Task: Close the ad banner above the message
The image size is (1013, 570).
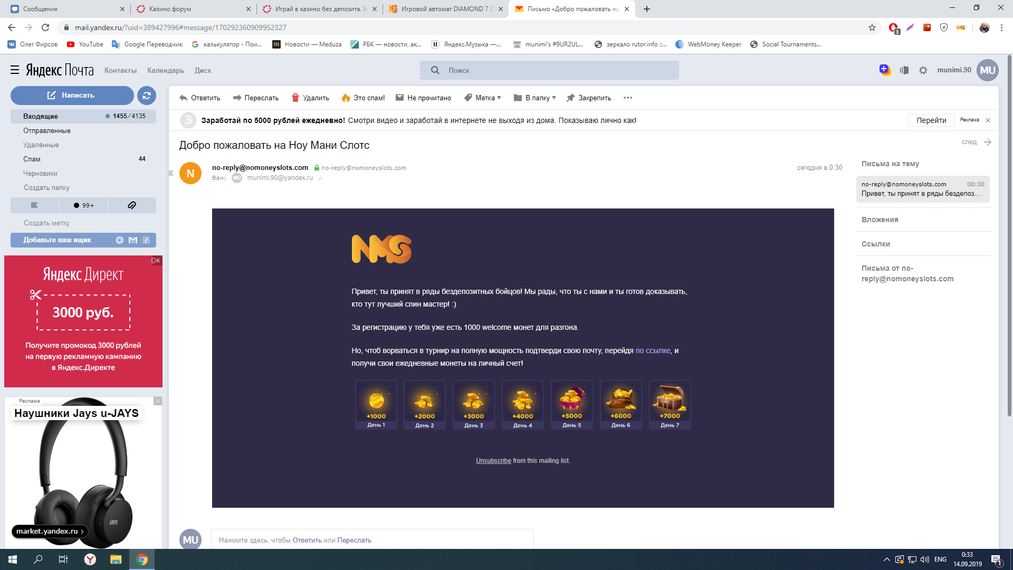Action: click(988, 120)
